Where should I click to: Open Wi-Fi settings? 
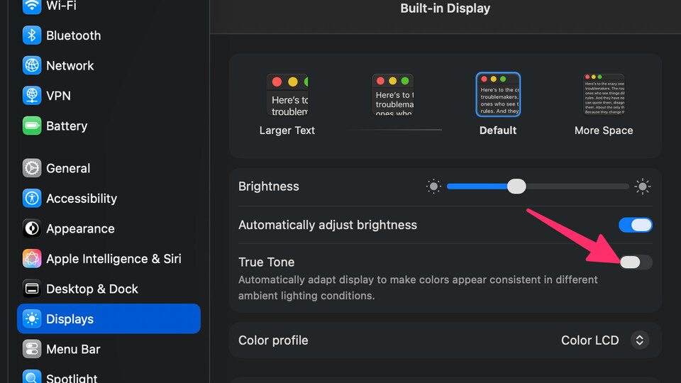pos(109,6)
